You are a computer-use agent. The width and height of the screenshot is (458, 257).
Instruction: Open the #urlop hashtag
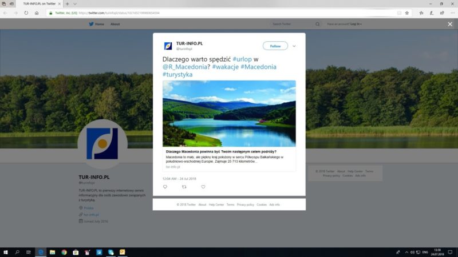[x=242, y=59]
